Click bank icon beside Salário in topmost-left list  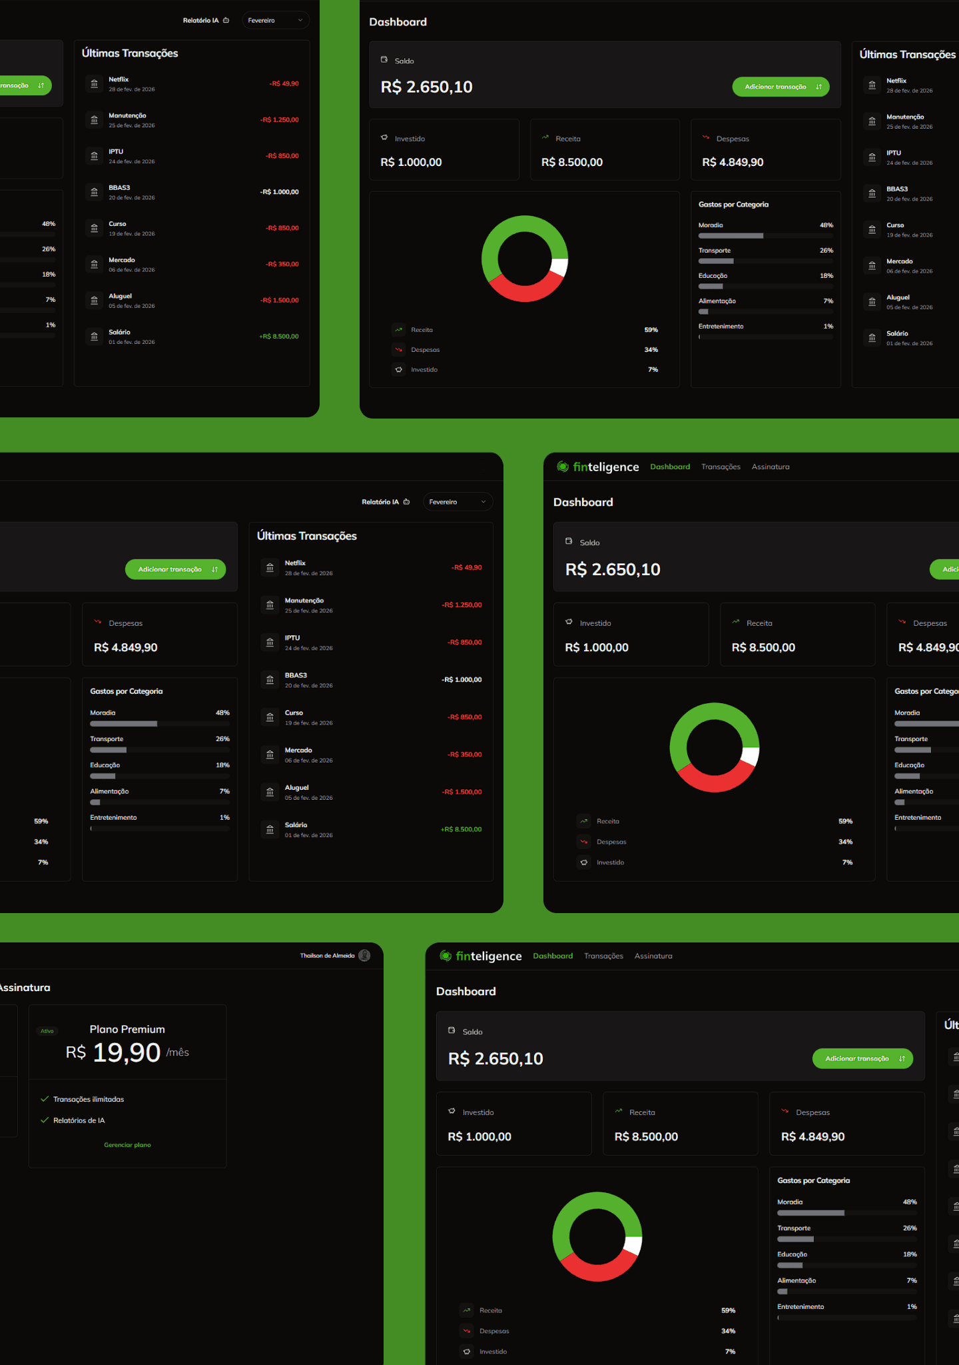click(x=94, y=337)
